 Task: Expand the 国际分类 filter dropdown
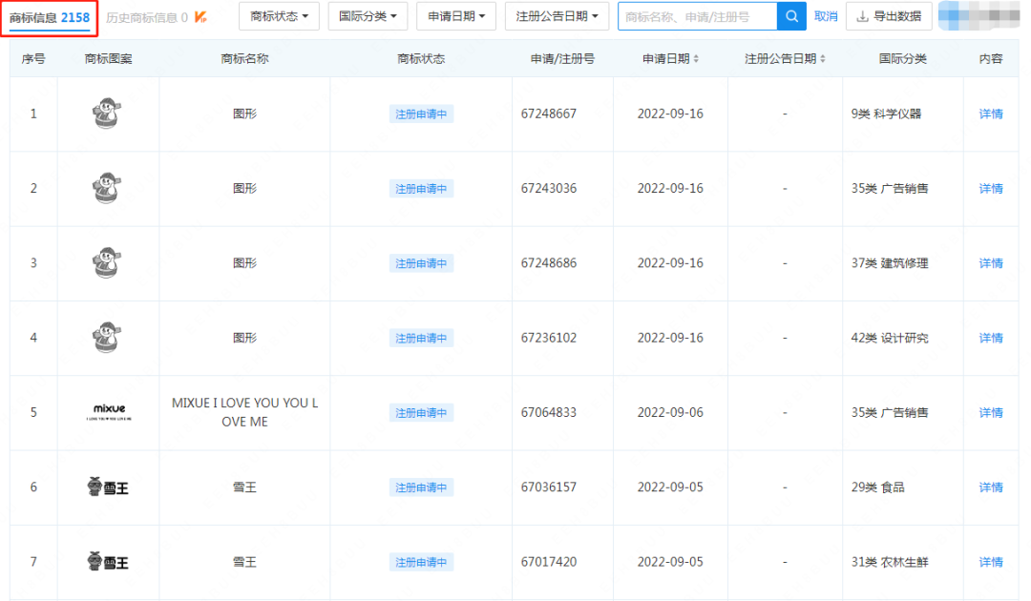[368, 16]
